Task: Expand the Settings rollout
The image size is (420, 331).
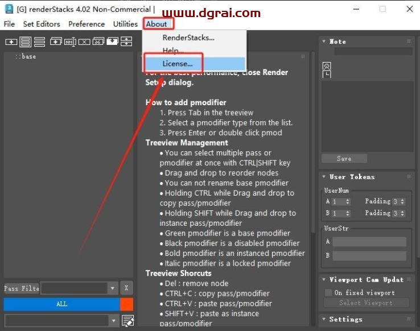Action: pyautogui.click(x=324, y=319)
